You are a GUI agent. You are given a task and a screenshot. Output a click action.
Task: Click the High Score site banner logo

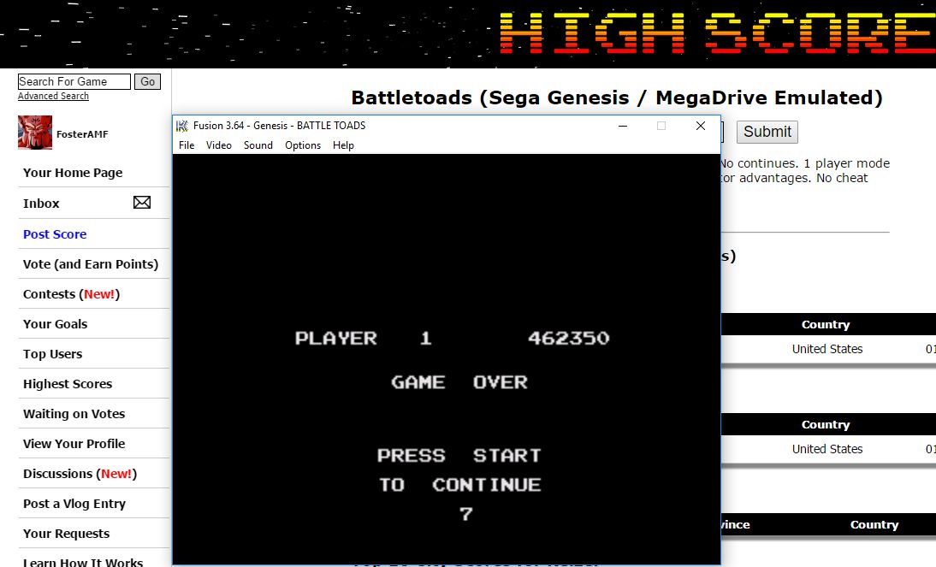pyautogui.click(x=717, y=33)
